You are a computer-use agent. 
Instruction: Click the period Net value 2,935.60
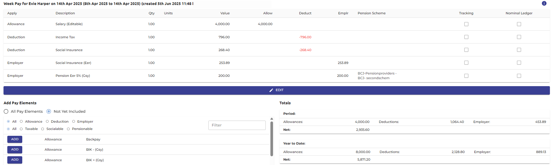(363, 130)
